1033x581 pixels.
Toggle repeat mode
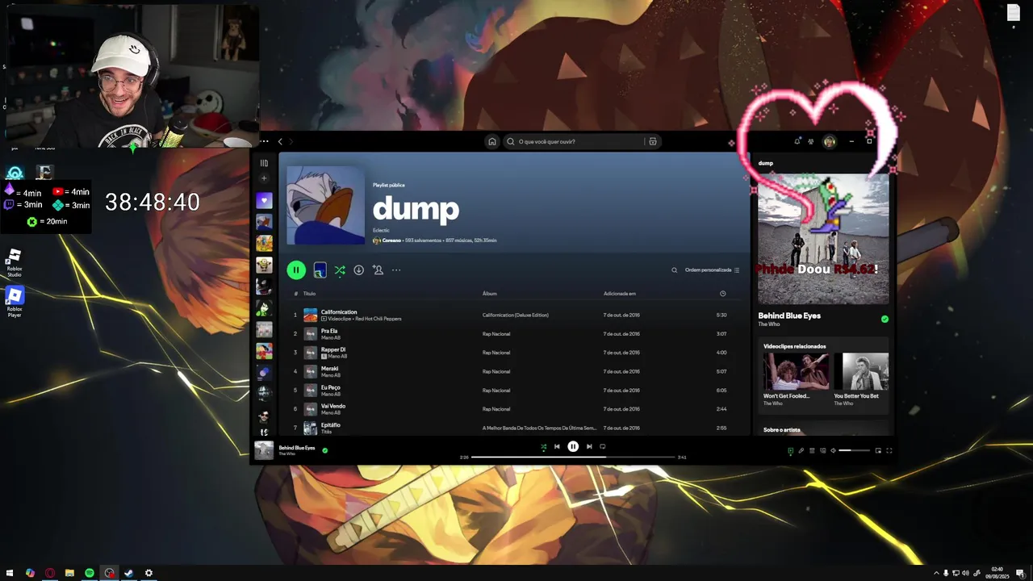click(603, 446)
